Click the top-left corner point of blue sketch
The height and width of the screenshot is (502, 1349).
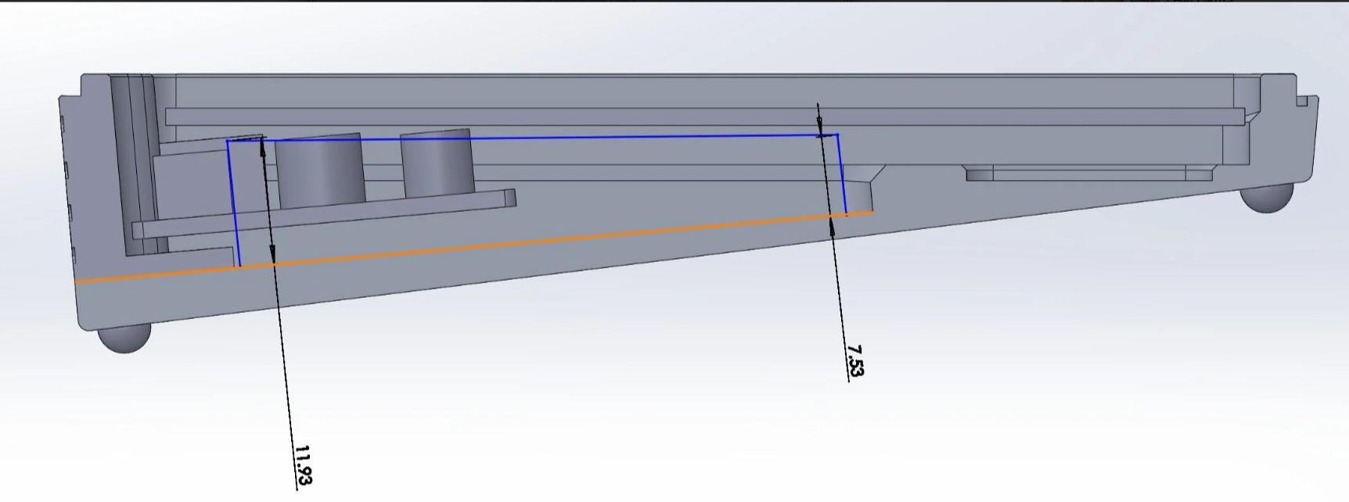pyautogui.click(x=228, y=142)
